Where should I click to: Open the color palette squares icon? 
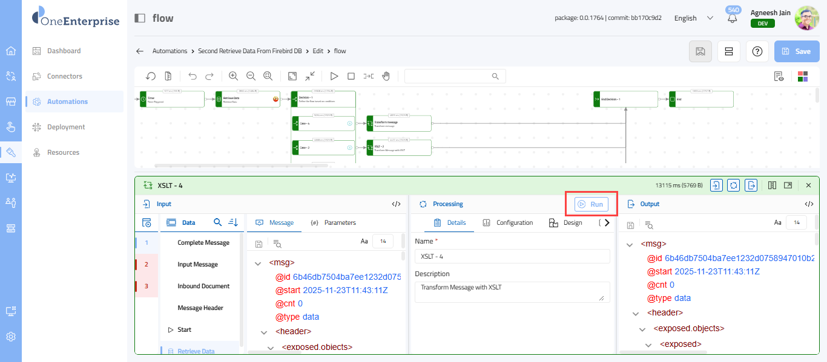pos(803,76)
